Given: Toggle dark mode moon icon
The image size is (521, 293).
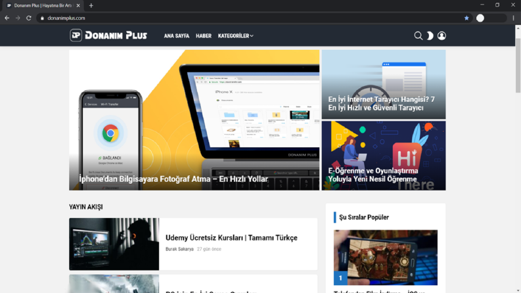Looking at the screenshot, I should click(x=430, y=35).
